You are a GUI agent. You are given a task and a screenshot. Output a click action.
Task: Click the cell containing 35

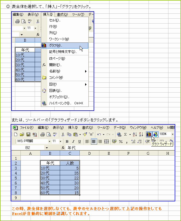(70, 173)
